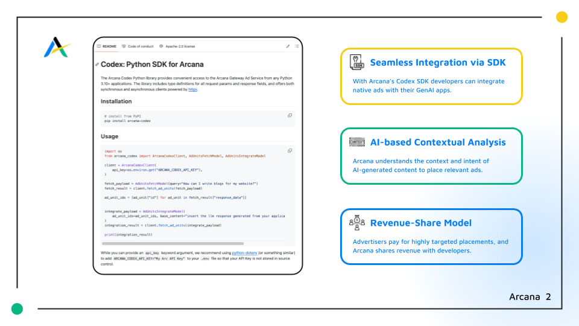Click the Codex: Python SDK for Arcana title
Viewport: 579px width, 326px height.
152,65
